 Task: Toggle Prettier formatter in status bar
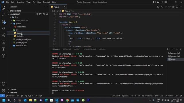point(169,96)
